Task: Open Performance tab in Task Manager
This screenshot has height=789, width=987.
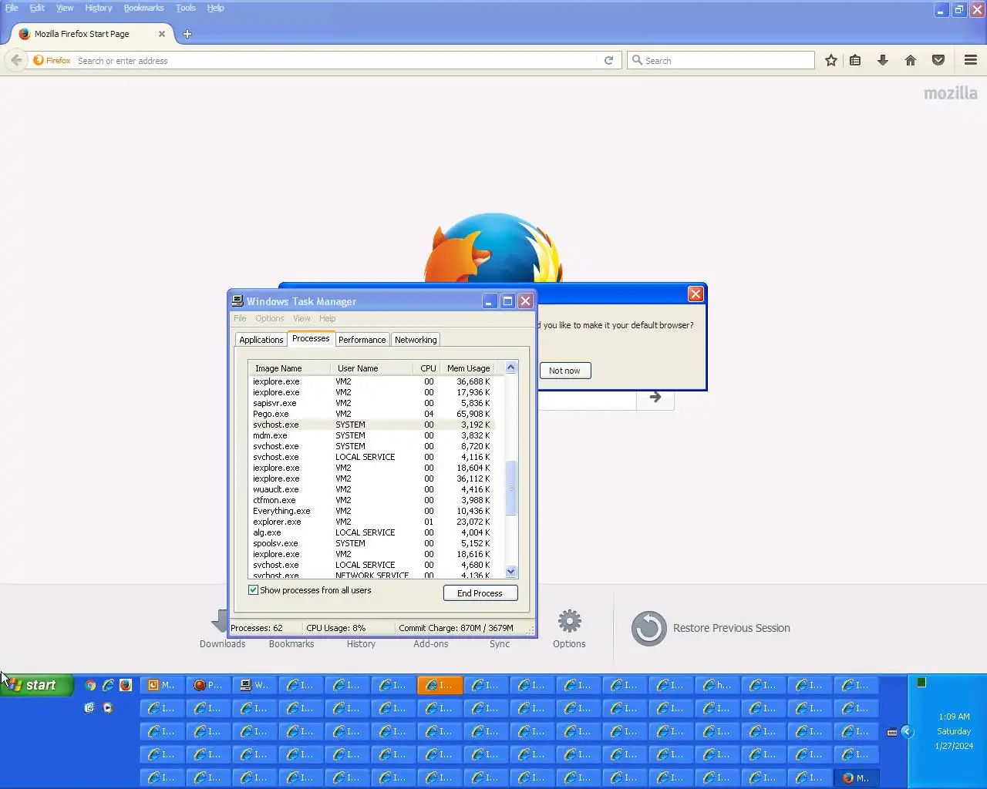Action: click(x=362, y=340)
